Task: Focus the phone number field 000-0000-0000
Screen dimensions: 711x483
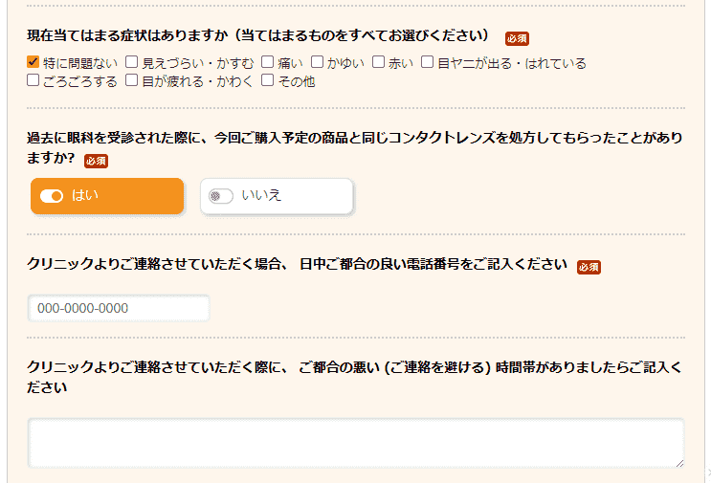Action: (x=119, y=308)
